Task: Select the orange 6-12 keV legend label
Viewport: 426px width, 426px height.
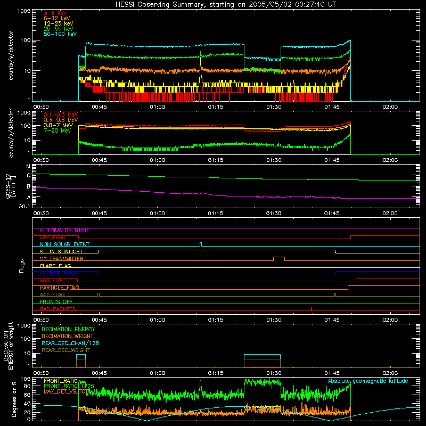Action: click(x=57, y=18)
